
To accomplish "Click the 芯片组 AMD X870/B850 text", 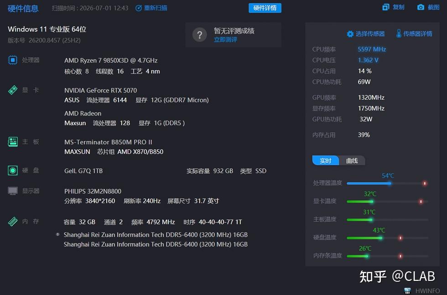I will [130, 152].
